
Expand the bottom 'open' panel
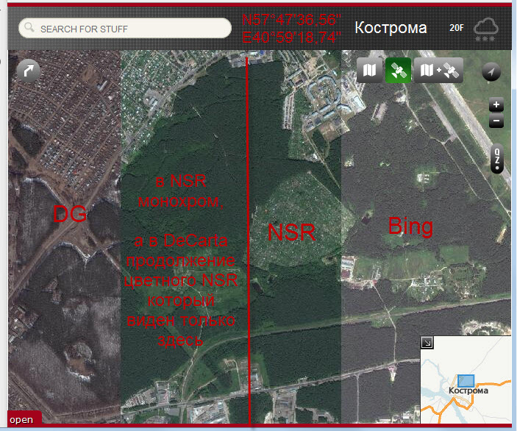(22, 419)
